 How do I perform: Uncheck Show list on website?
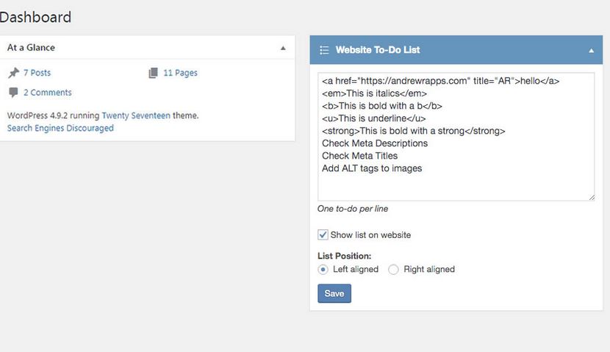tap(323, 234)
